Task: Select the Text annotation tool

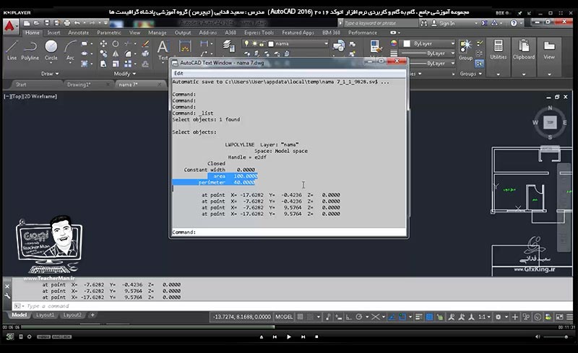Action: [163, 51]
